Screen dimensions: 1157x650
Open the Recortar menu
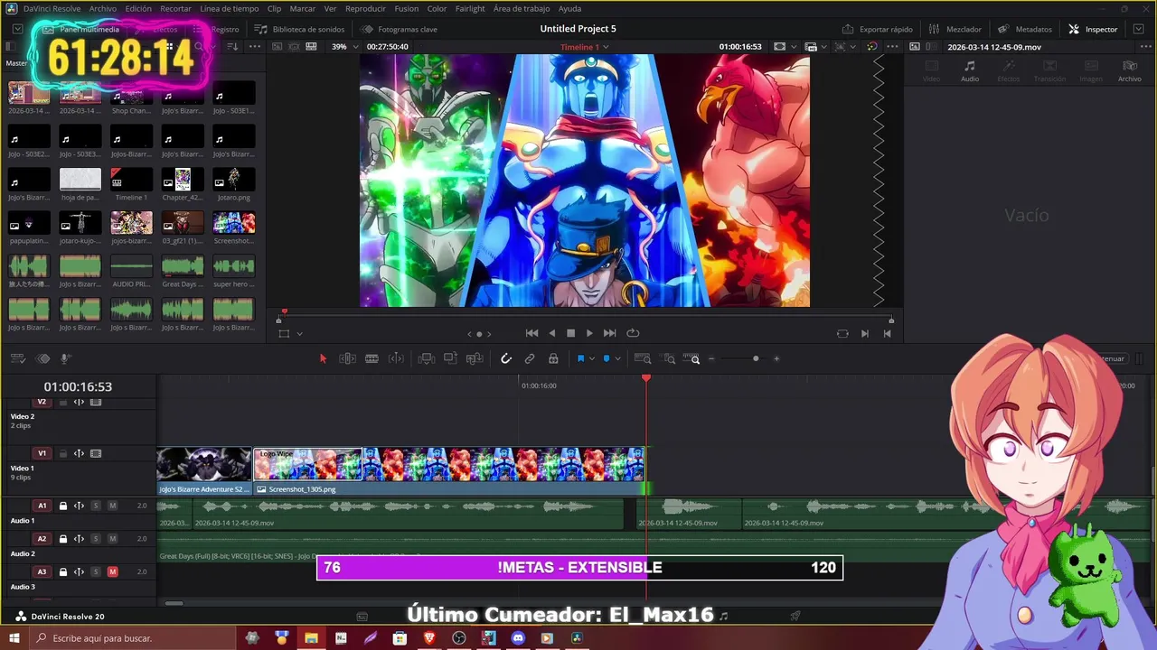[x=175, y=8]
